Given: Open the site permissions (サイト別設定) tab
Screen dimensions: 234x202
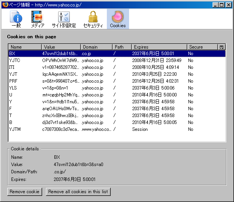Looking at the screenshot, I should tap(64, 19).
